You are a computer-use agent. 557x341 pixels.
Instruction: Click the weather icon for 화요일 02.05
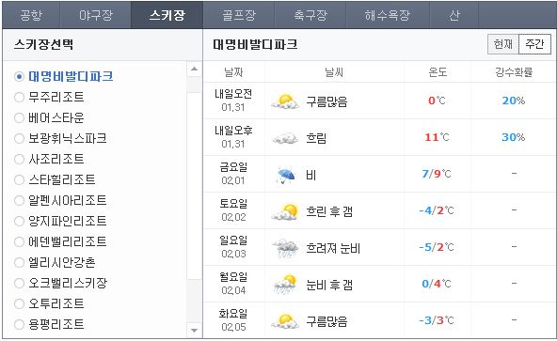coord(285,321)
